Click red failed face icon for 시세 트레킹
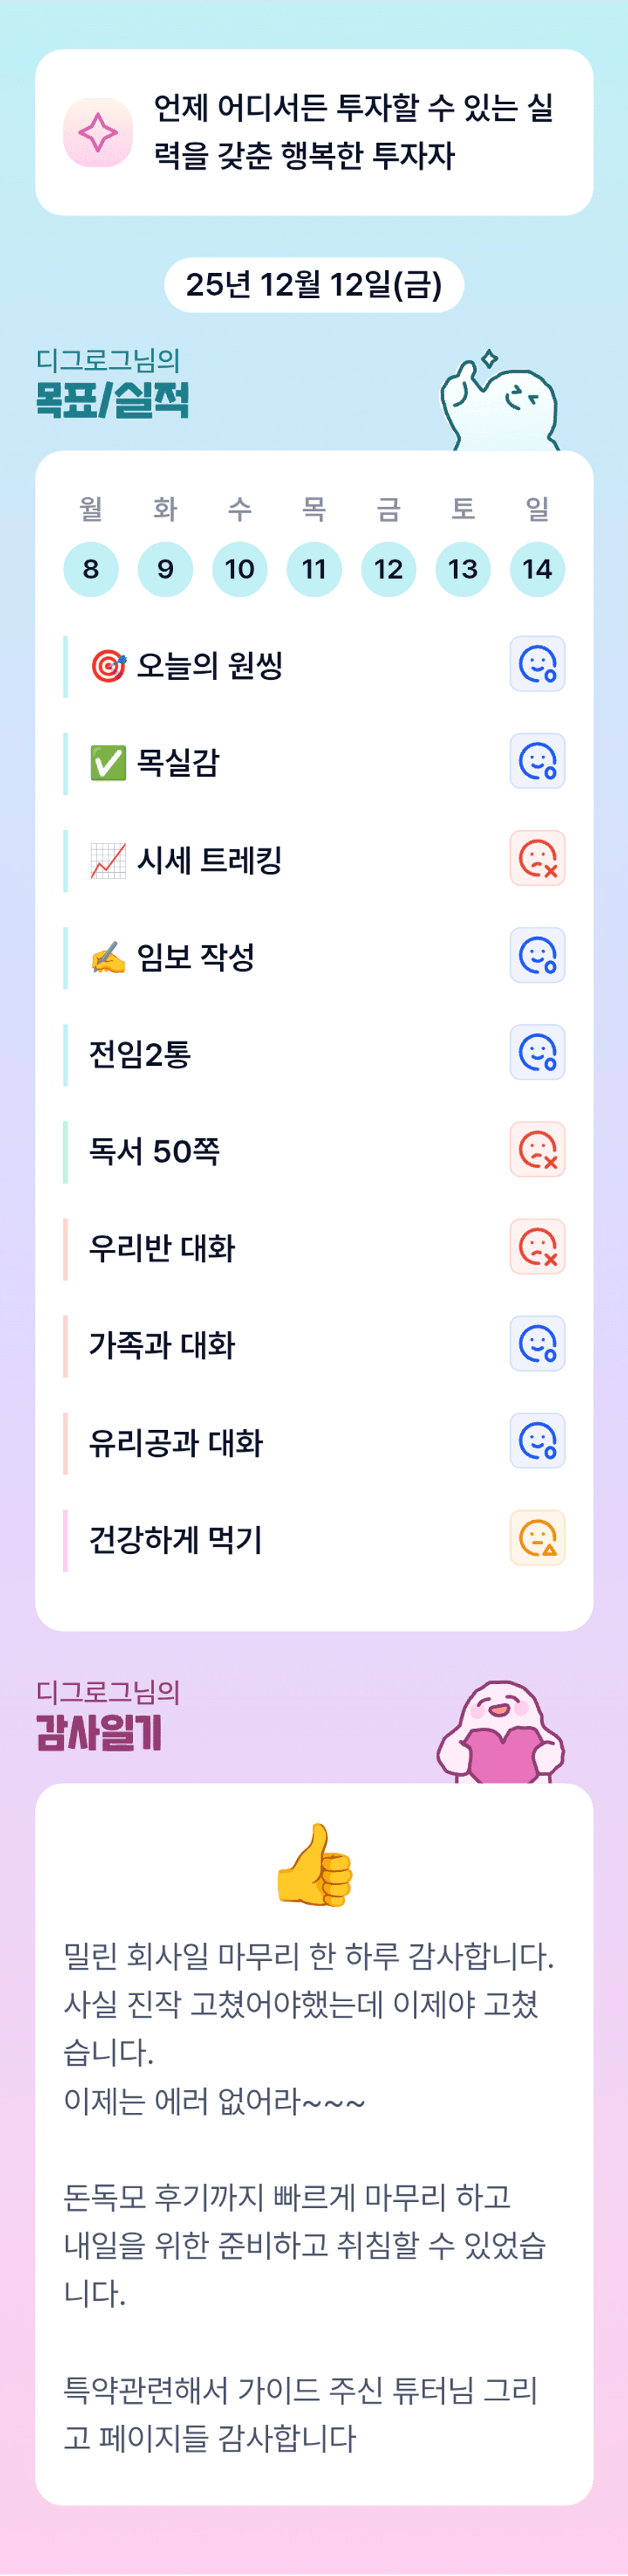This screenshot has height=2576, width=628. (x=537, y=858)
